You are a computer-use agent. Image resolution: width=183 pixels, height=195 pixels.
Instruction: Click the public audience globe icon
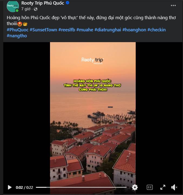36,9
